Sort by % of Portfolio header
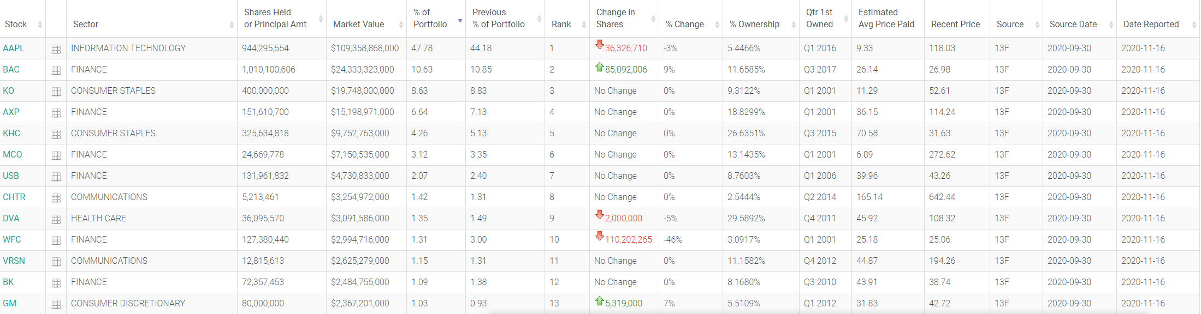1201x314 pixels. click(x=430, y=19)
